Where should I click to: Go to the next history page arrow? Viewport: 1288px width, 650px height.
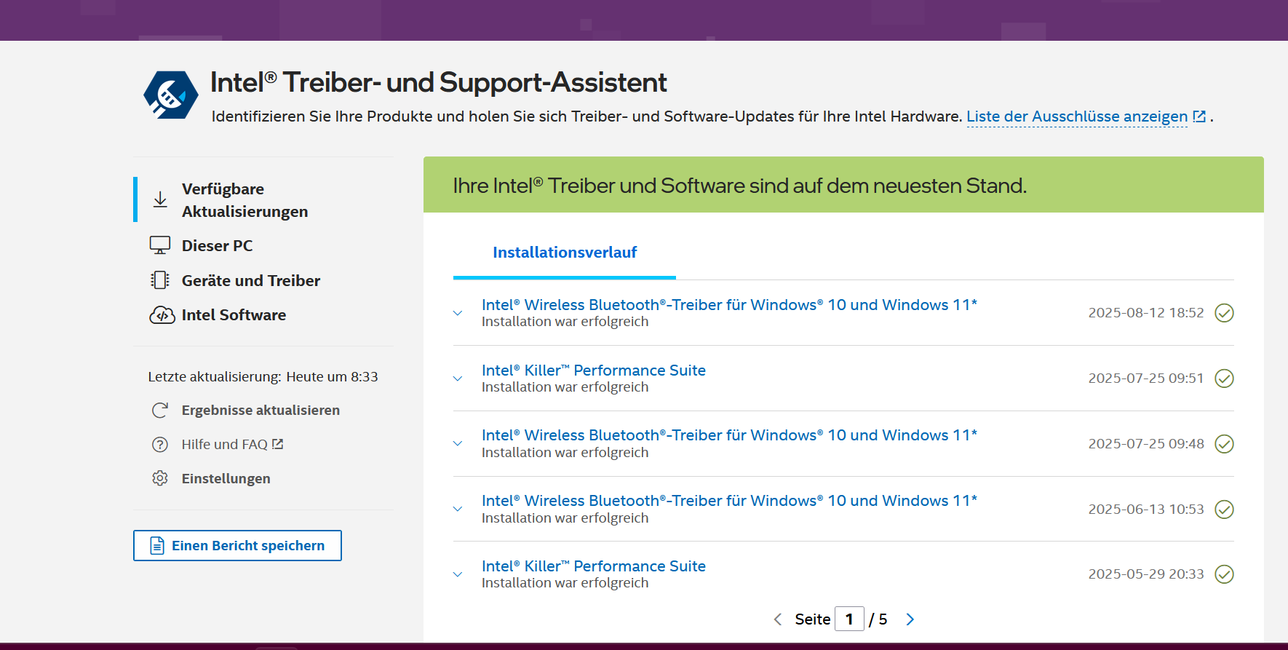(910, 619)
